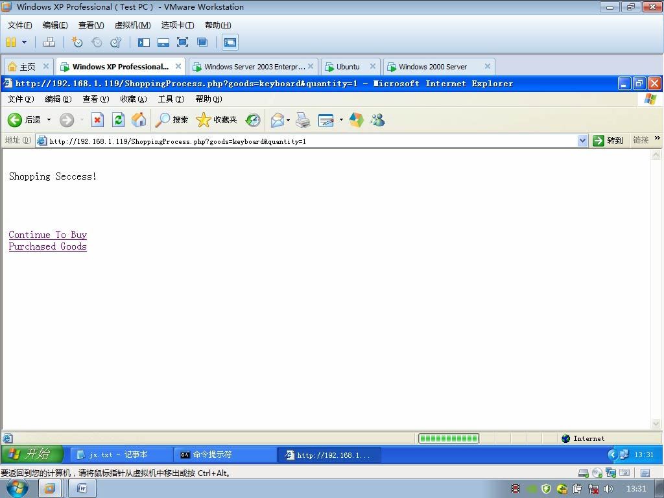
Task: Click the IE home page icon
Action: 139,120
